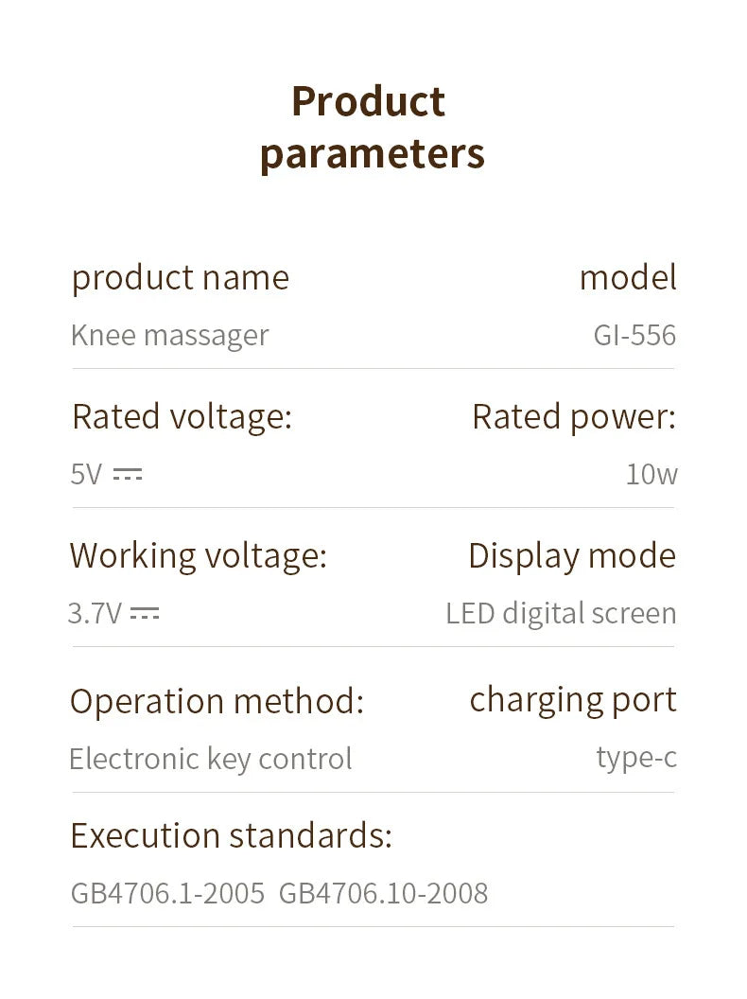747x999 pixels.
Task: Click the DC symbol next to 5V
Action: (x=128, y=473)
